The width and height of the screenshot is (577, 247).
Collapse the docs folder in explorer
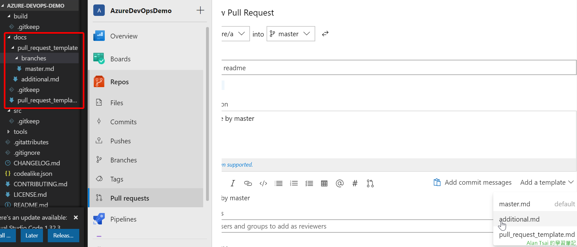click(9, 37)
